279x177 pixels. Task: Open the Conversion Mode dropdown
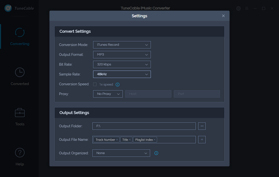[x=122, y=45]
